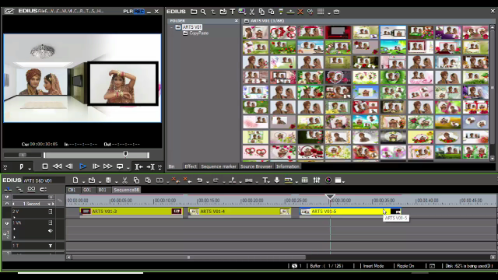Click Add Clip icon in the Bin toolbar

[223, 12]
